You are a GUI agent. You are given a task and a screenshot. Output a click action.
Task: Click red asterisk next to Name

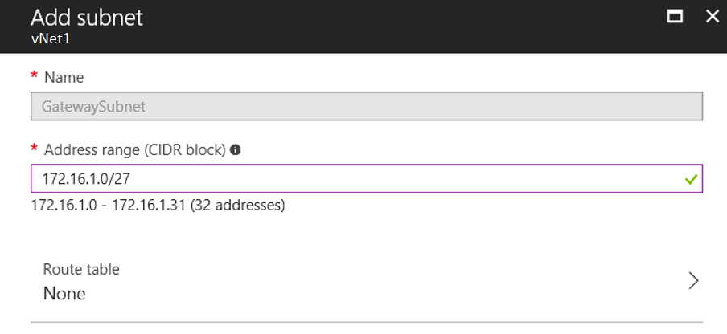pos(34,76)
